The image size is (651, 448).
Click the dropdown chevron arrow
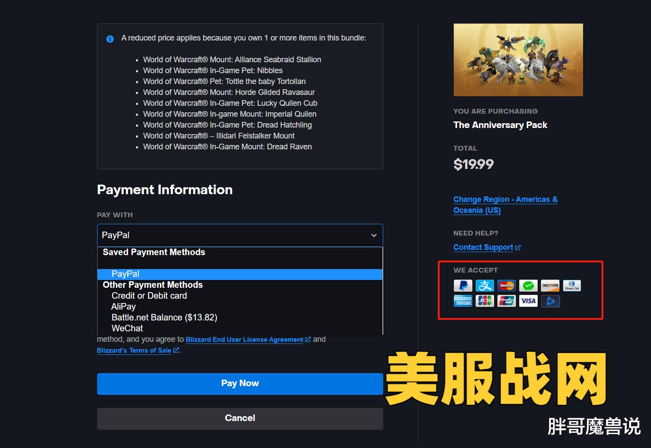(x=374, y=236)
